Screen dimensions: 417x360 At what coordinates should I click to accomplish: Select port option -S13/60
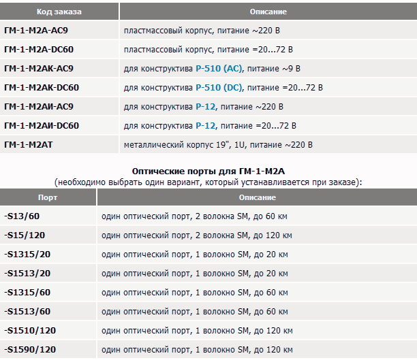click(x=22, y=216)
